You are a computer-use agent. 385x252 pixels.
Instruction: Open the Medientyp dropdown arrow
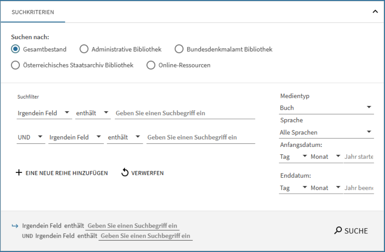pyautogui.click(x=369, y=107)
